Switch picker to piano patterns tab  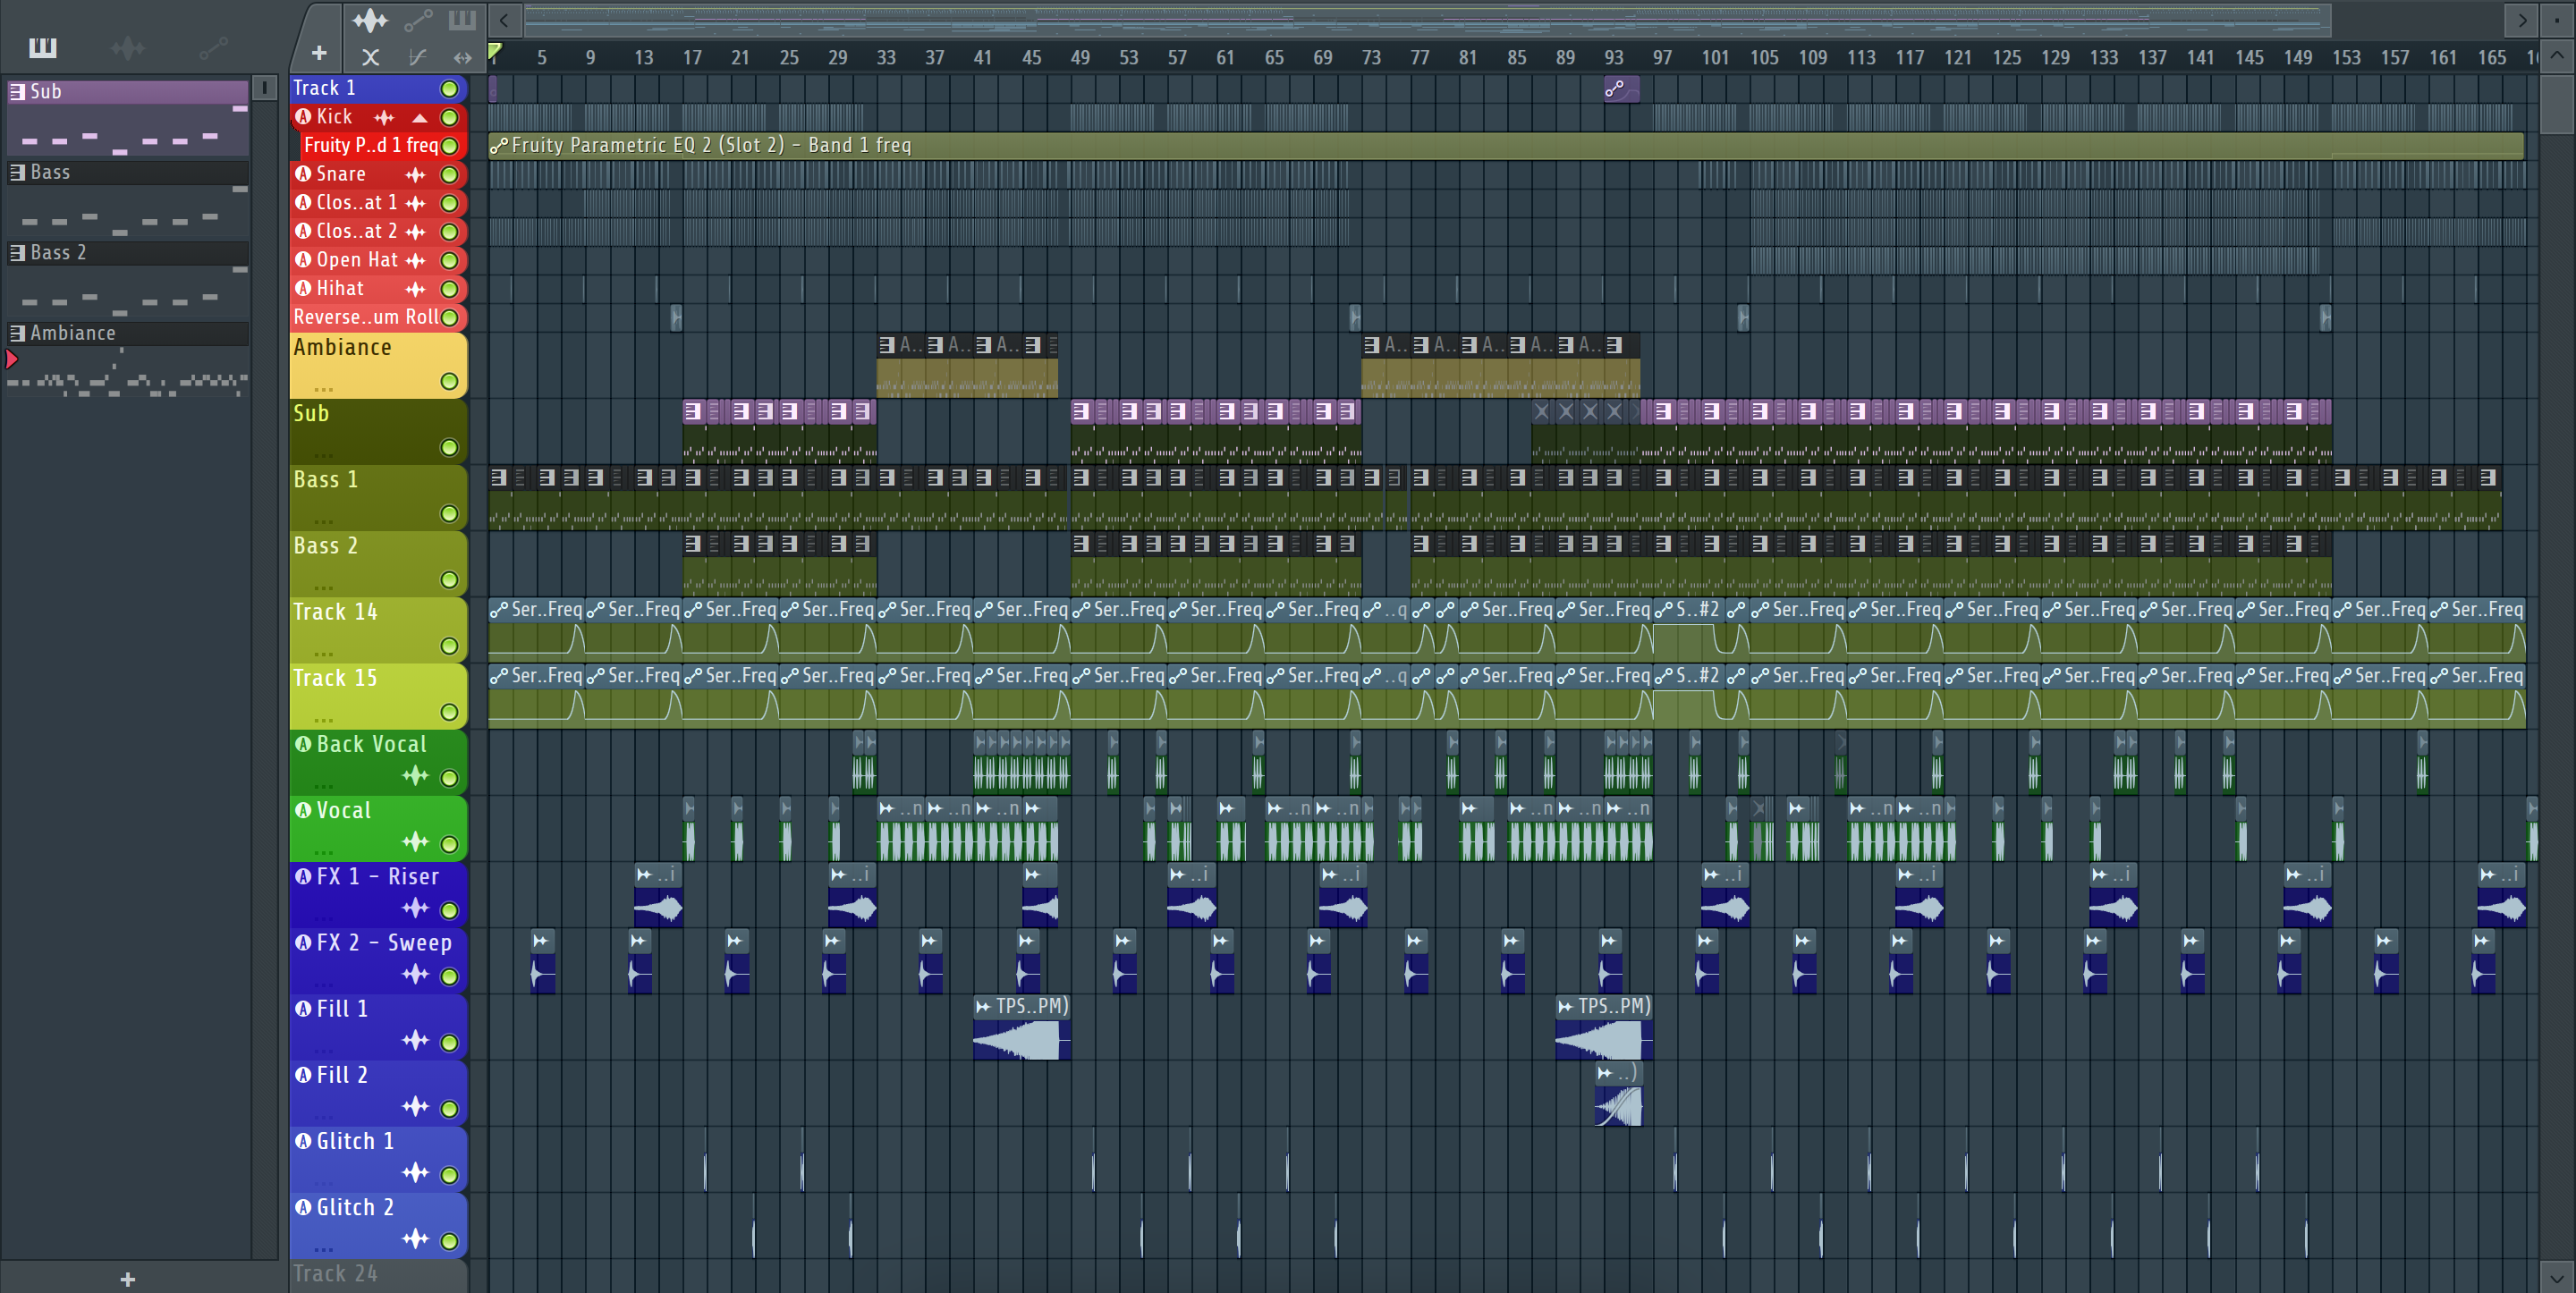(42, 47)
